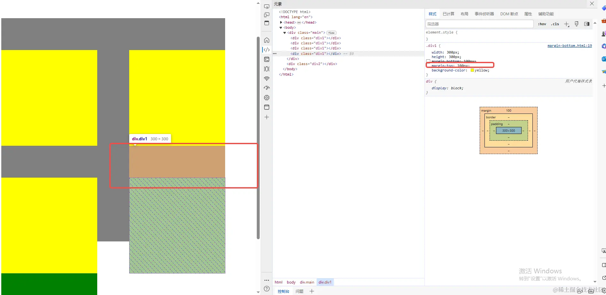The height and width of the screenshot is (295, 606).
Task: Open the selected div1 row ellipsis menu
Action: (275, 54)
